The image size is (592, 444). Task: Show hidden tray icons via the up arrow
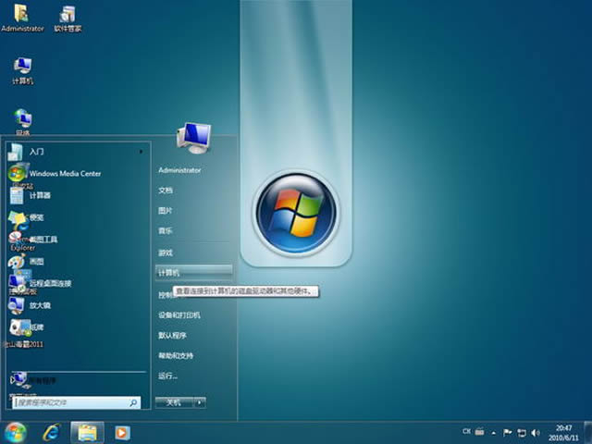click(493, 433)
